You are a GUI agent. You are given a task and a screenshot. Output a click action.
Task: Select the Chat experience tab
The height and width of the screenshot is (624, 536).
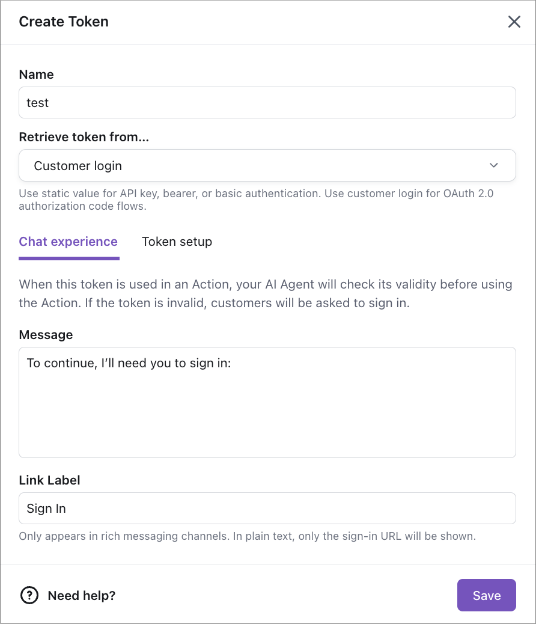click(69, 242)
